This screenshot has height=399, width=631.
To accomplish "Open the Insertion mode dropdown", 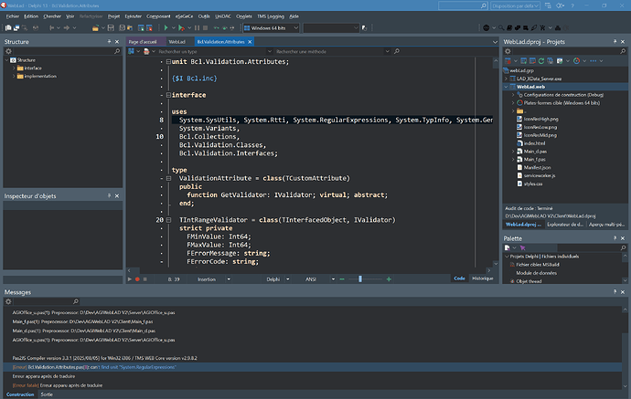I will [229, 279].
